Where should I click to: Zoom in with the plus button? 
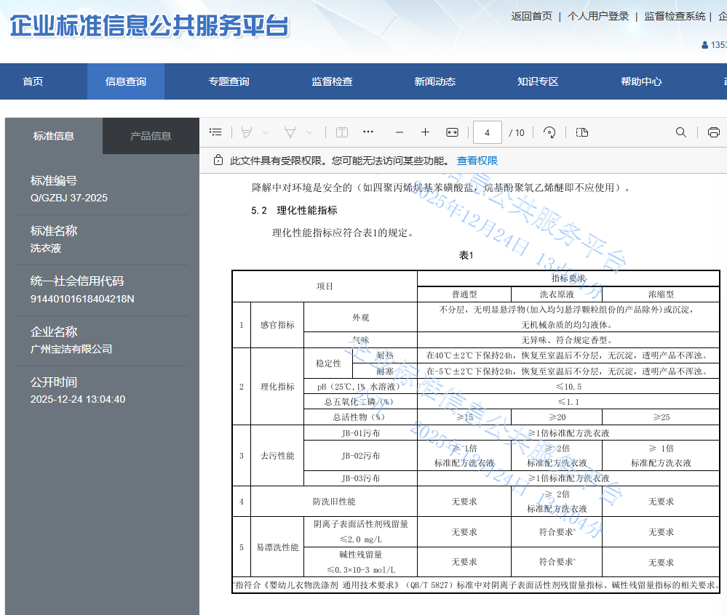pyautogui.click(x=425, y=132)
